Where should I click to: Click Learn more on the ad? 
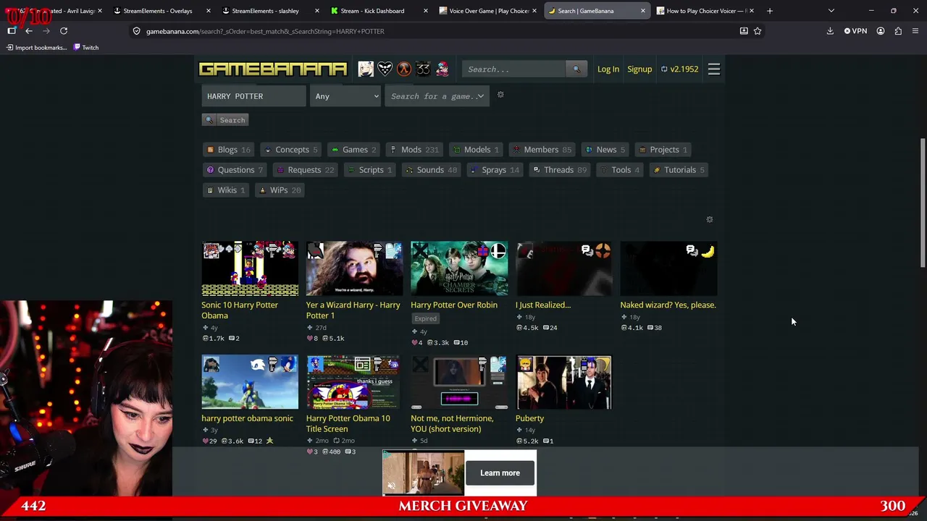point(500,473)
